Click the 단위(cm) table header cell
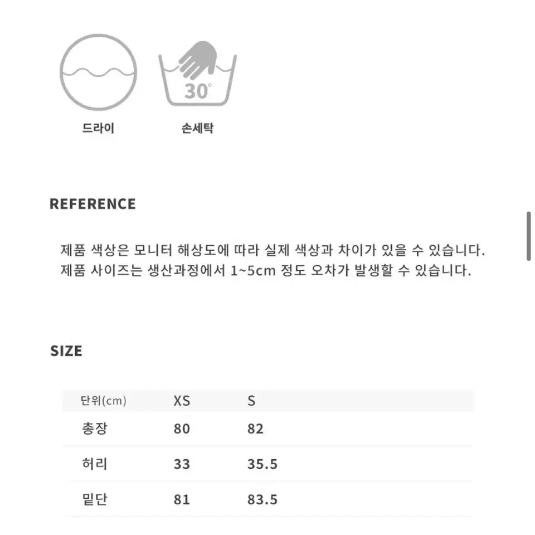The height and width of the screenshot is (535, 535). [x=104, y=401]
